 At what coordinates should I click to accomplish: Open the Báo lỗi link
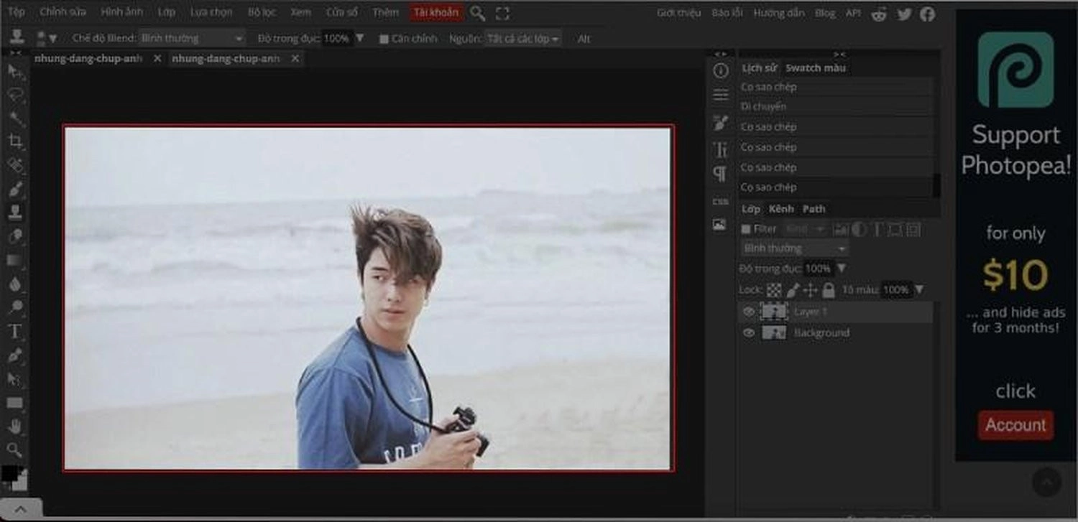[x=727, y=13]
